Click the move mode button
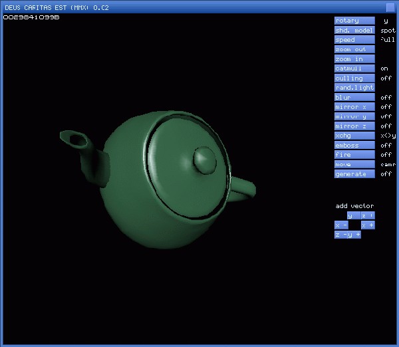Screen dimensions: 399x347 point(354,164)
